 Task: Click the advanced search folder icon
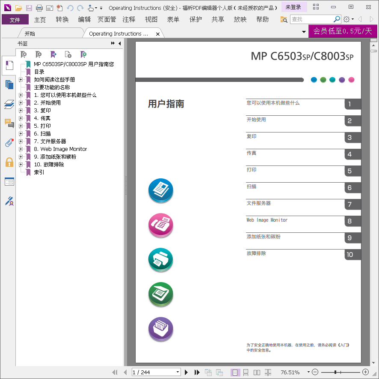(x=284, y=19)
